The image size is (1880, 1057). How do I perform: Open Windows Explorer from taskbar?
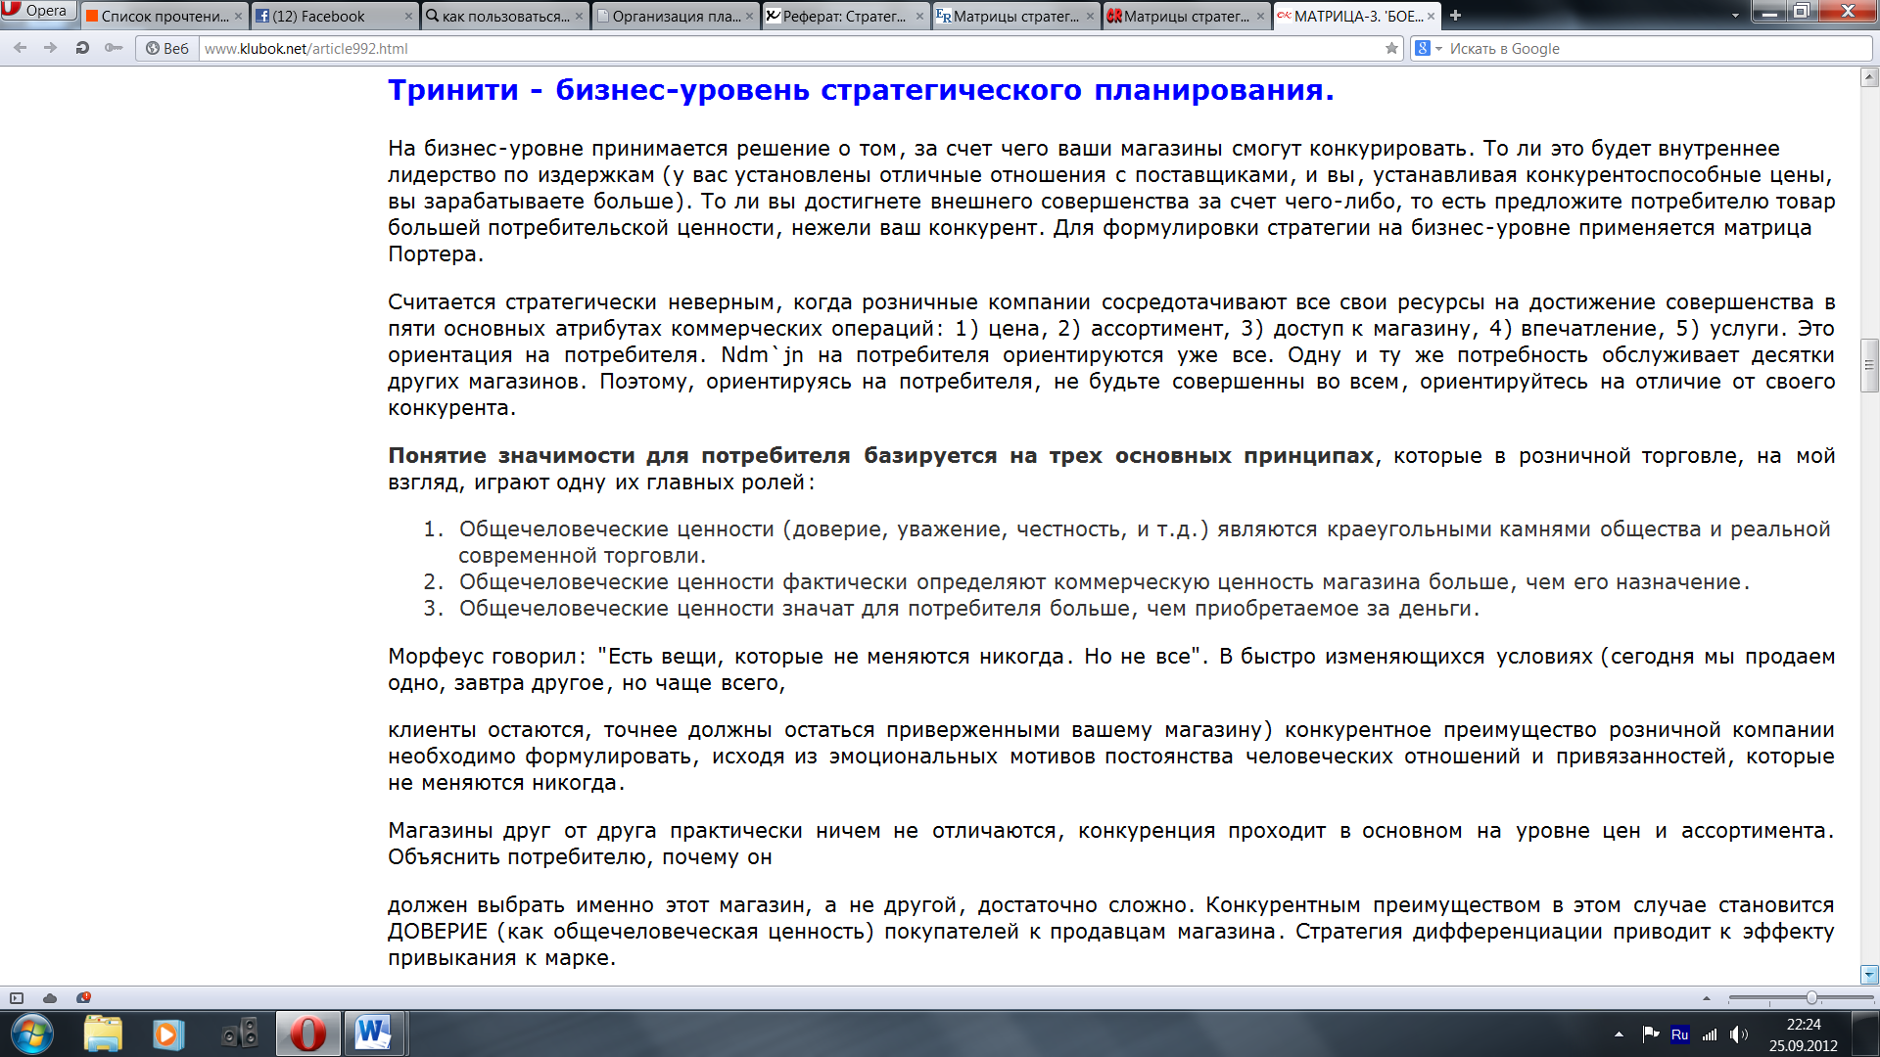coord(103,1034)
